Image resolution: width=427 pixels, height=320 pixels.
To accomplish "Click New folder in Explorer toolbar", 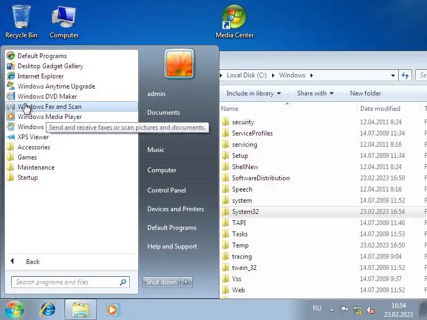I will [x=366, y=93].
